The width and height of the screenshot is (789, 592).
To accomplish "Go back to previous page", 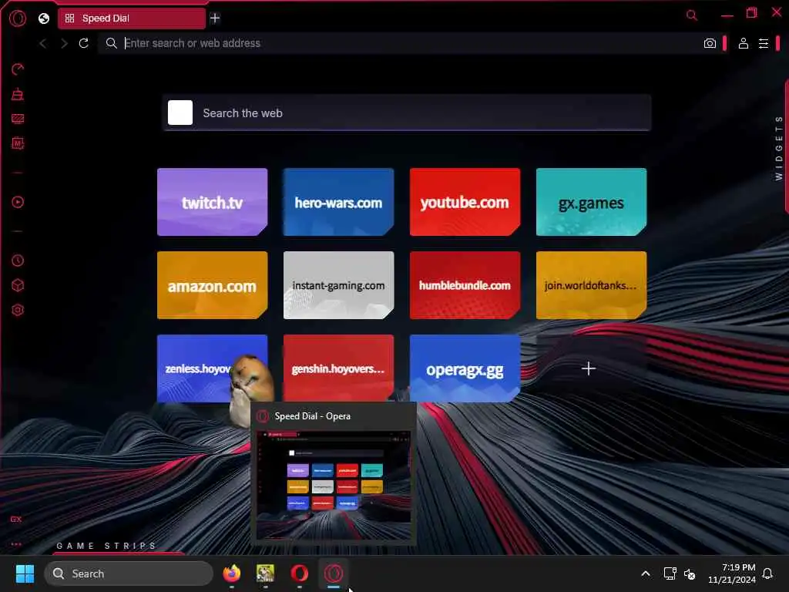I will (43, 43).
